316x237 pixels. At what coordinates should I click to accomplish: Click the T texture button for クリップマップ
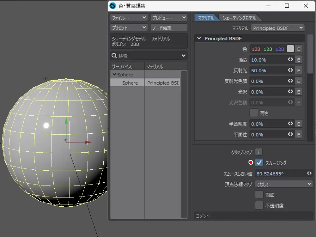click(x=258, y=152)
